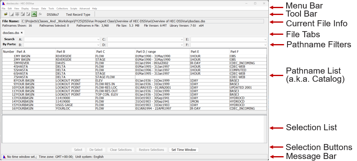357x161 pixels.
Task: Click the De-Select button
Action: point(96,150)
